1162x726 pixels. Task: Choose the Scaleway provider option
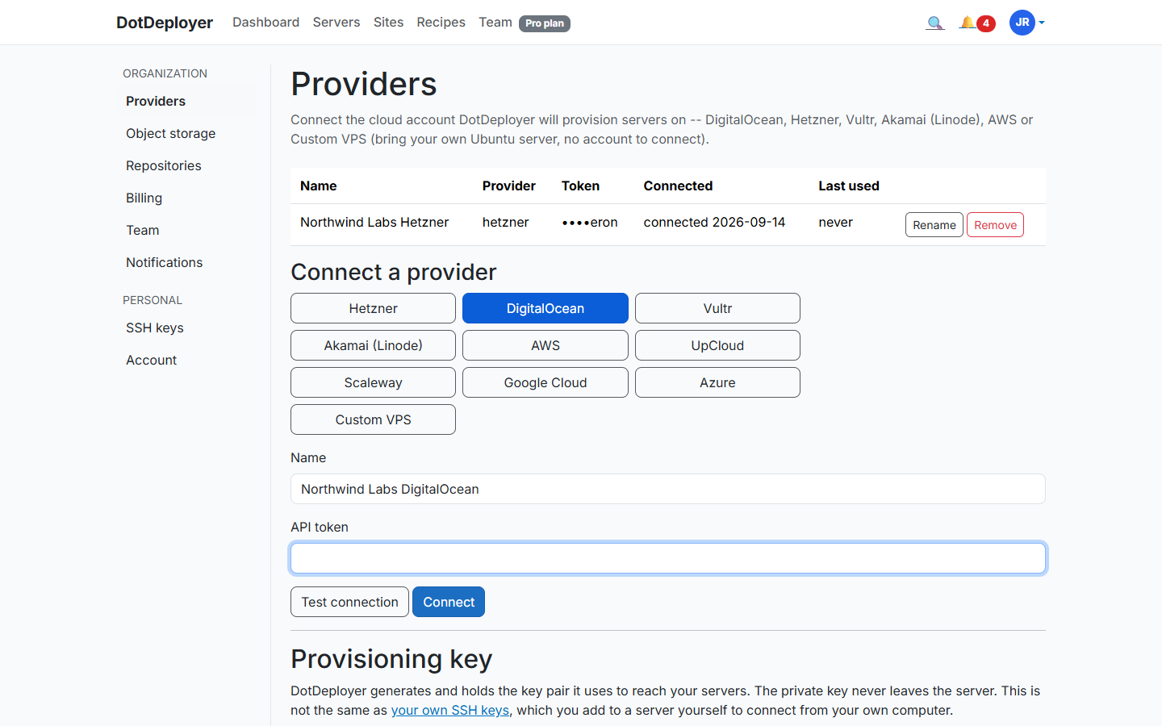click(x=373, y=382)
